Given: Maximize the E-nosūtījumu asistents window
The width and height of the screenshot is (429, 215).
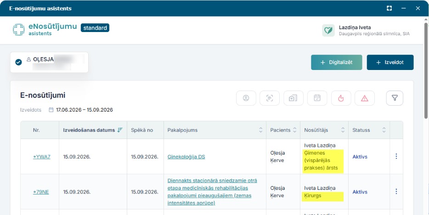Looking at the screenshot, I should click(x=389, y=8).
